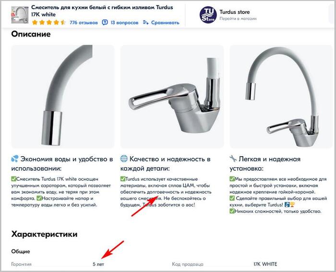Open the 13 вопросов link
336x272 pixels.
point(124,23)
